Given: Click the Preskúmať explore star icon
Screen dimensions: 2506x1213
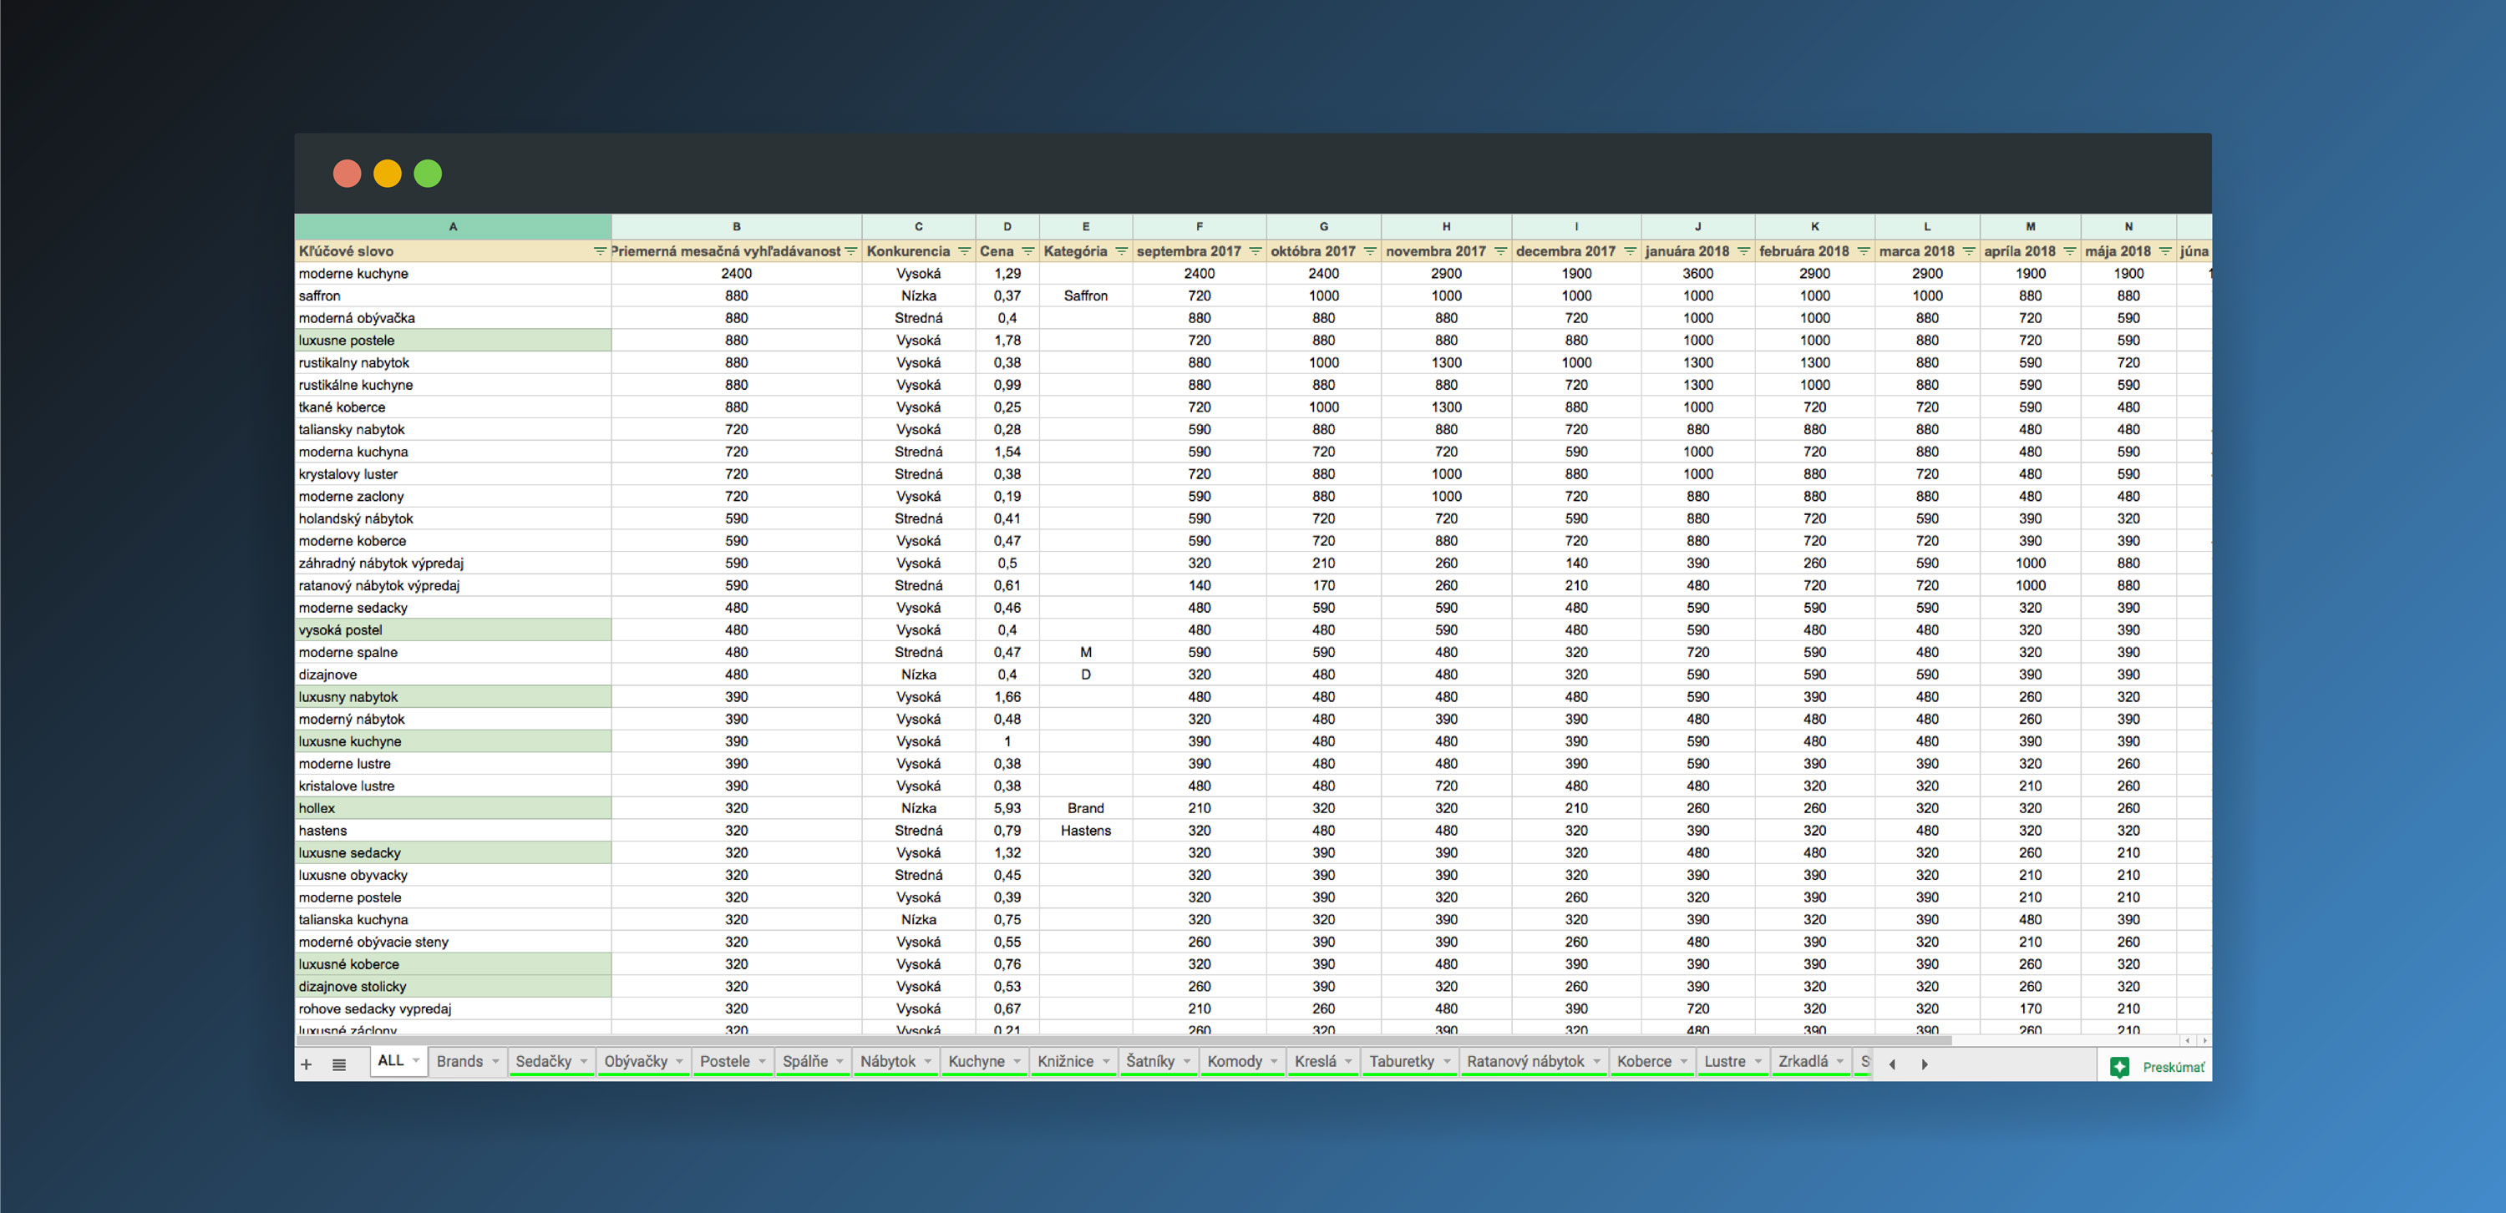Looking at the screenshot, I should point(2120,1066).
